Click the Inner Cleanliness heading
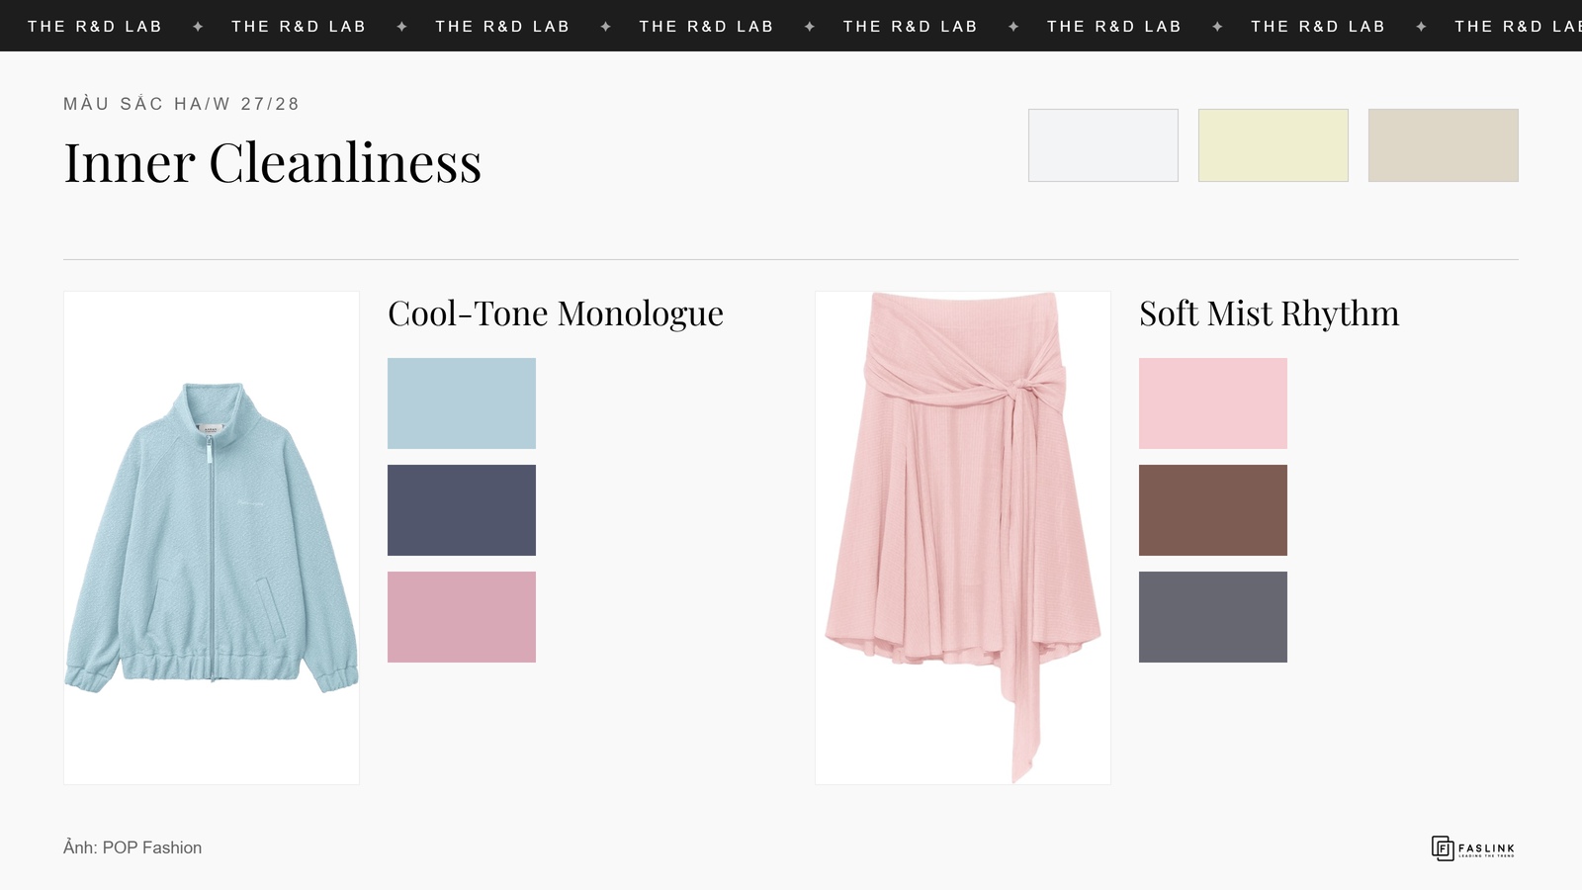1582x890 pixels. (273, 163)
